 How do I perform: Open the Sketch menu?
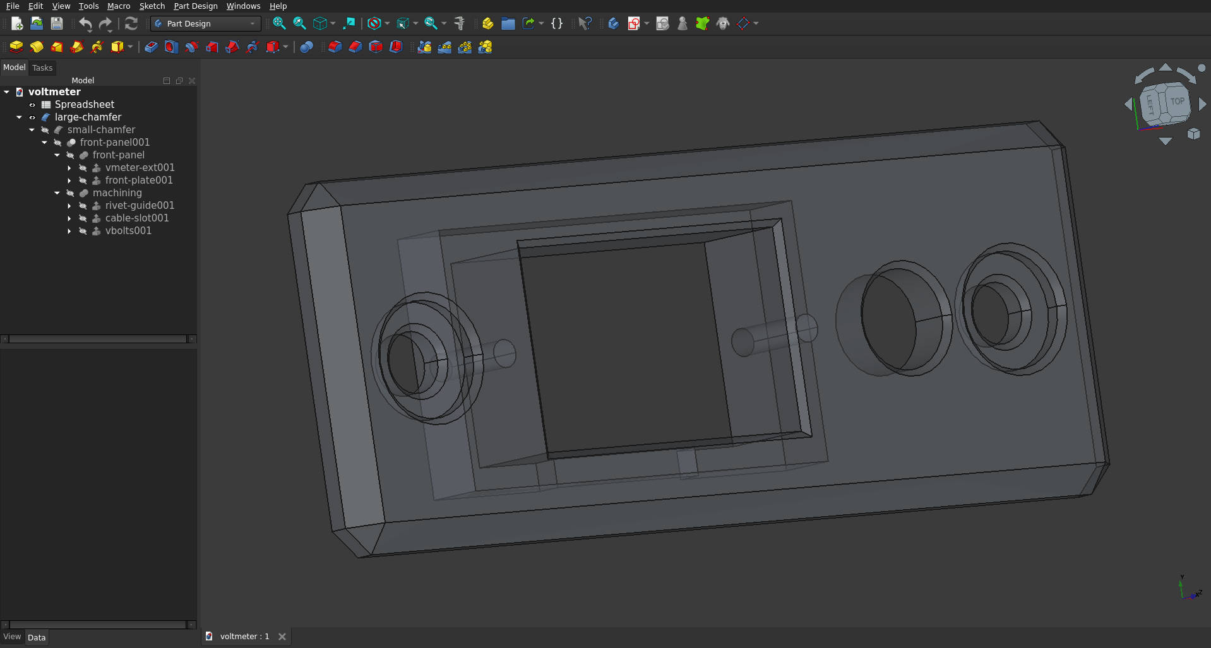click(152, 6)
